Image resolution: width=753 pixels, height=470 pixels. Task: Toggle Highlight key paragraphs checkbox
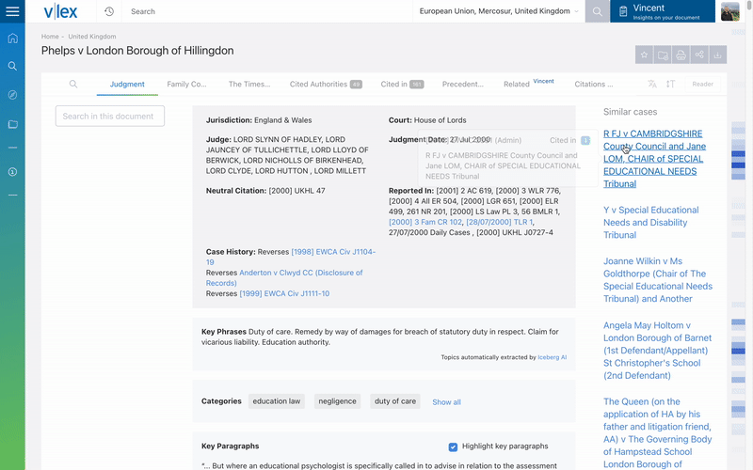[x=453, y=447]
